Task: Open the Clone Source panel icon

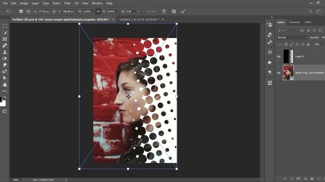Action: pyautogui.click(x=270, y=24)
